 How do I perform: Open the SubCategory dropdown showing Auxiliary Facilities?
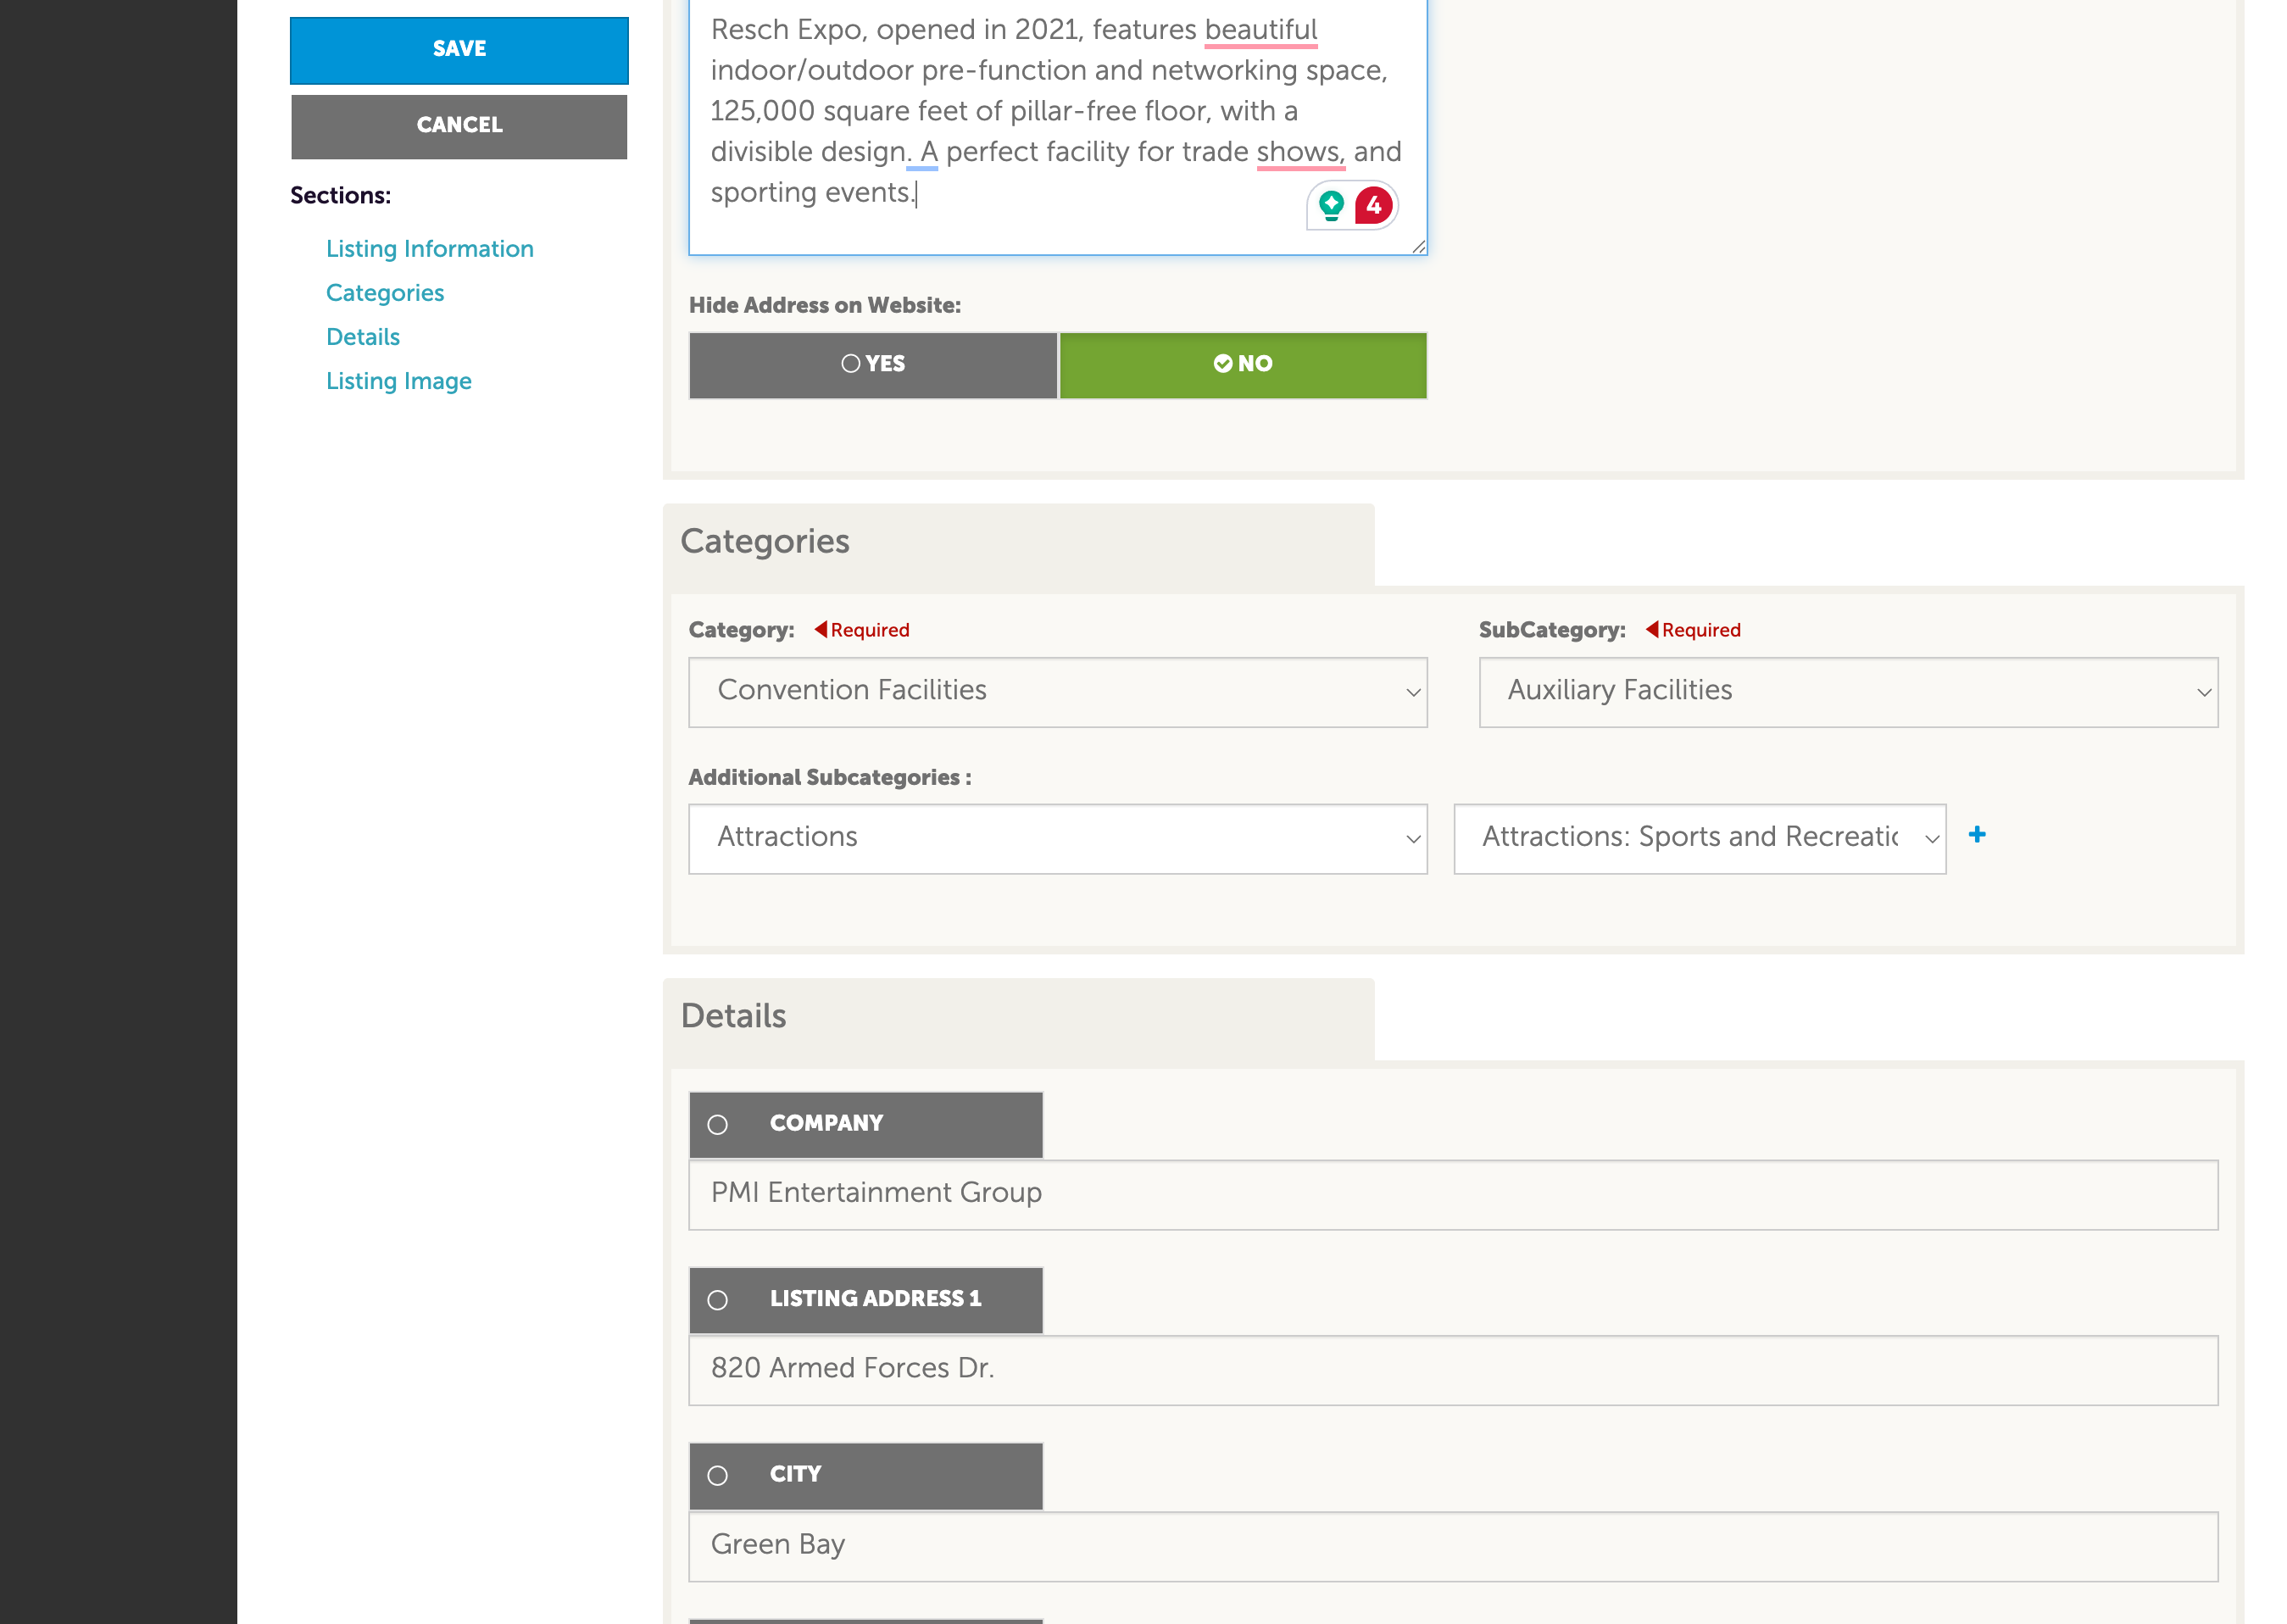click(x=1847, y=691)
